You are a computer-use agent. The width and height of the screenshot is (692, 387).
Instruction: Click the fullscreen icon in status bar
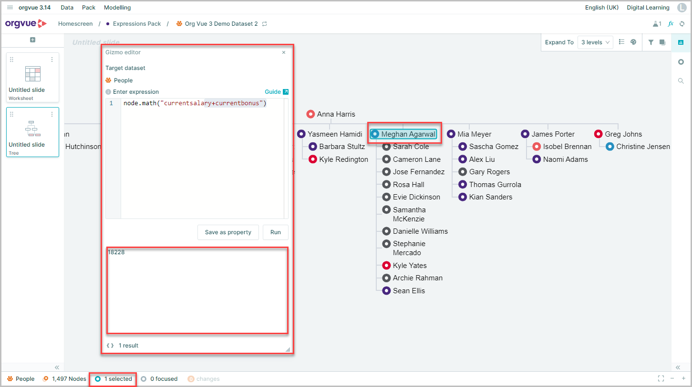[x=661, y=378]
